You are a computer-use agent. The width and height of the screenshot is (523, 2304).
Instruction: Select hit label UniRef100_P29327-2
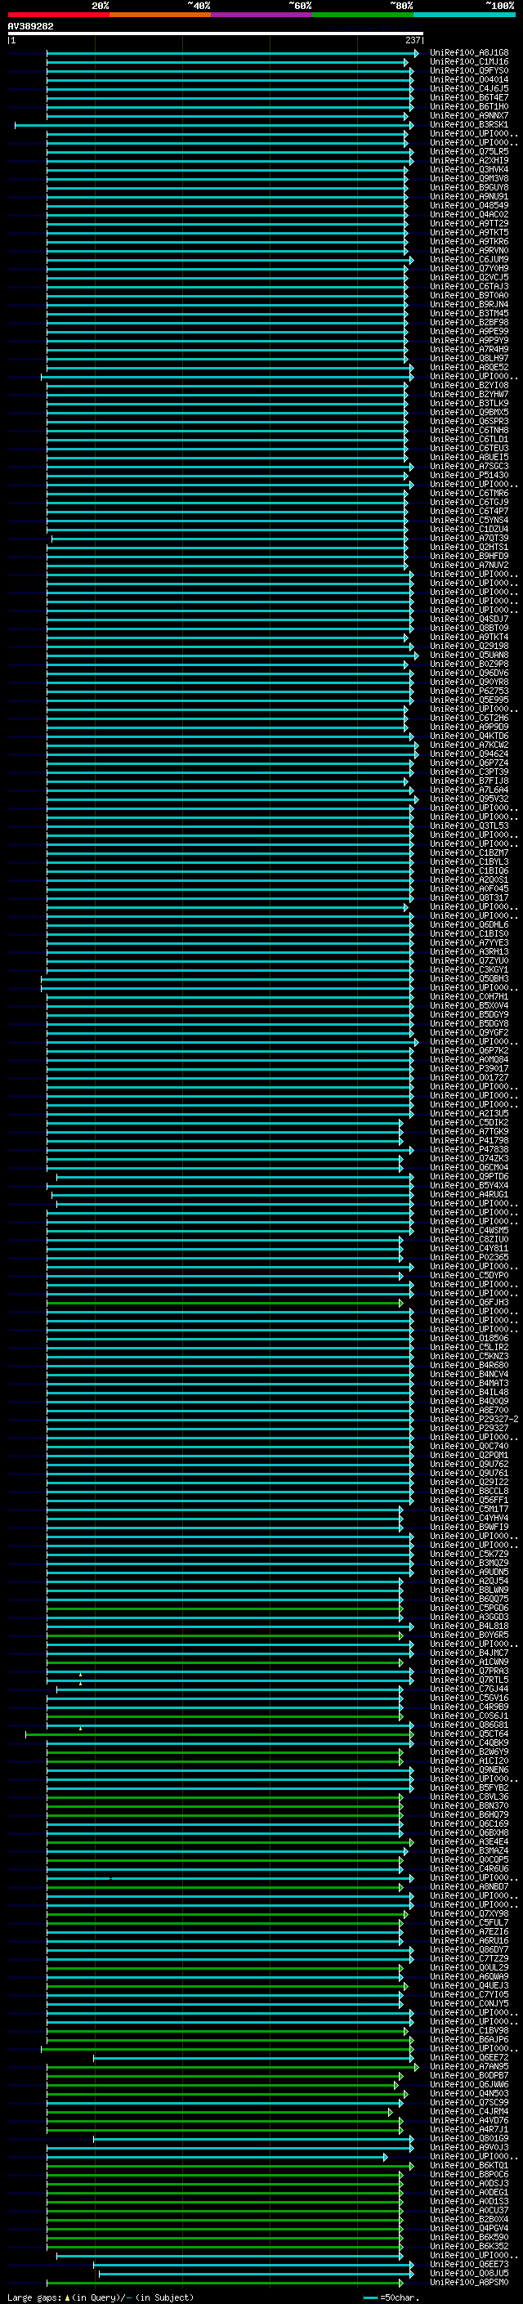point(474,1419)
